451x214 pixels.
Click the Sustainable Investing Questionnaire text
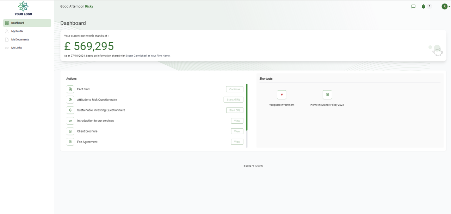coord(101,110)
